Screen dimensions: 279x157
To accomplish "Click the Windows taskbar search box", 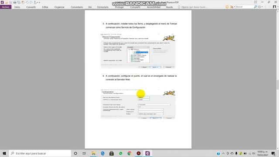I will [40, 153].
